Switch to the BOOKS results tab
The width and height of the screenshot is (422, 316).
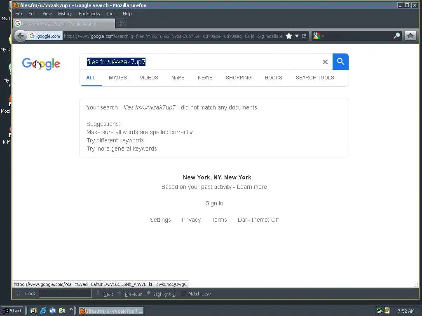pos(274,78)
